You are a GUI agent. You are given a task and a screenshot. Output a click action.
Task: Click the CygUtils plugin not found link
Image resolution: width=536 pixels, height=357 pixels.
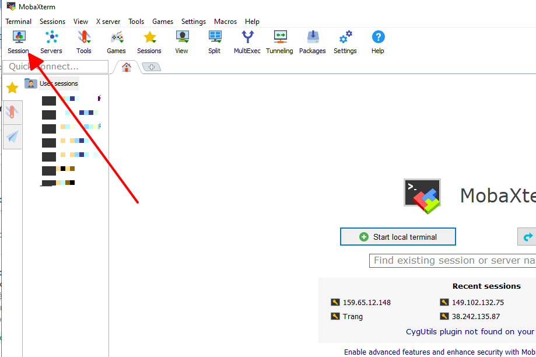470,332
